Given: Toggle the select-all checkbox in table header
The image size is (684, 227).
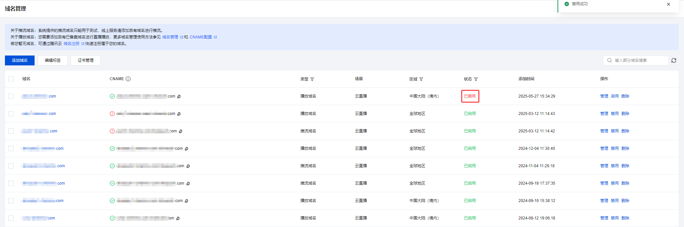Looking at the screenshot, I should [11, 79].
